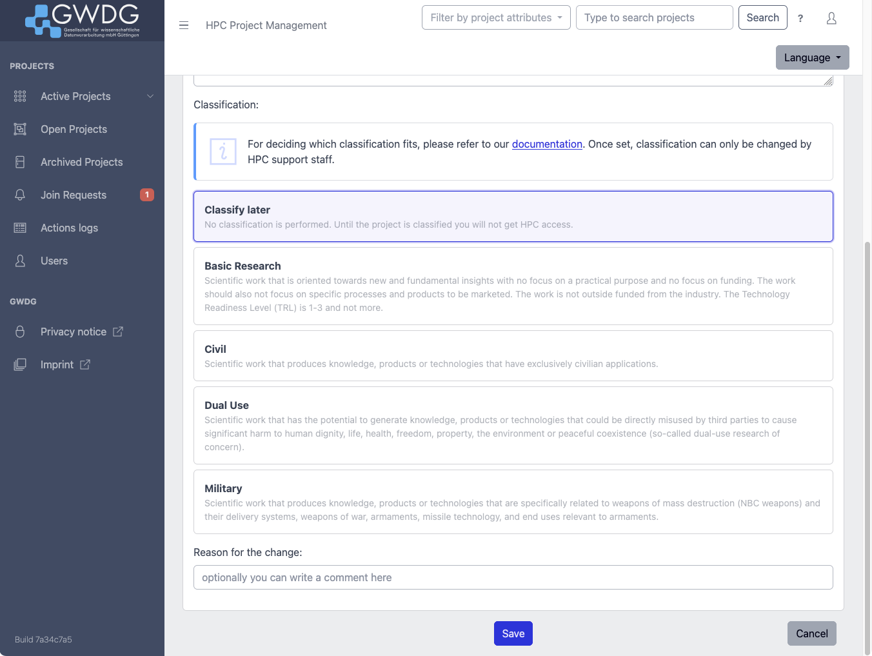The width and height of the screenshot is (872, 656).
Task: Click the Save button
Action: click(x=513, y=633)
